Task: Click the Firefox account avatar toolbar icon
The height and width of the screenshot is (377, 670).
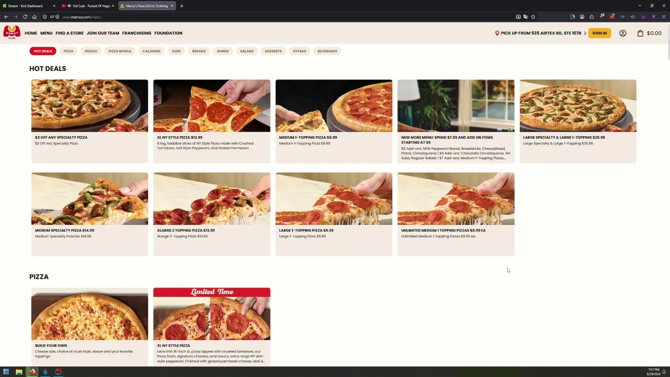Action: pos(582,17)
